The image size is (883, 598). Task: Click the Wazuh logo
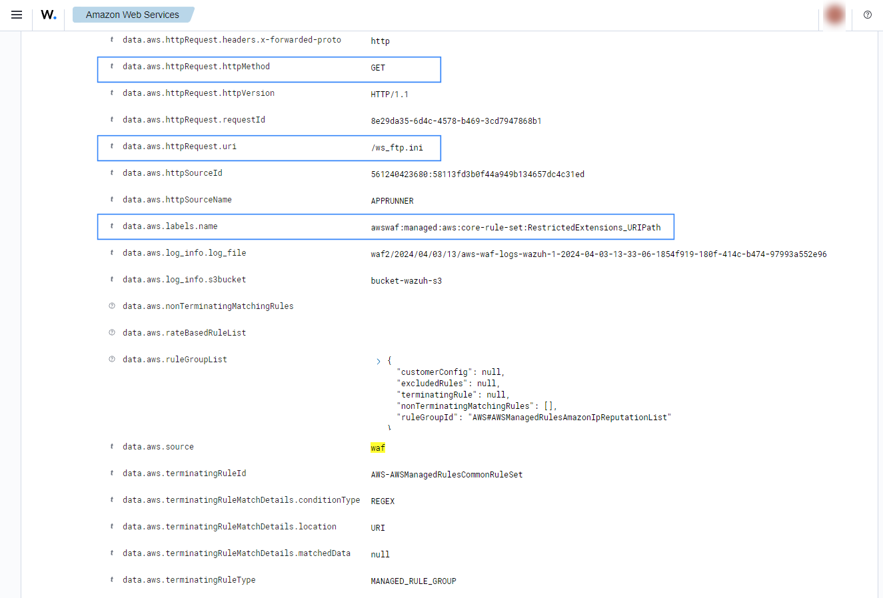(x=49, y=15)
